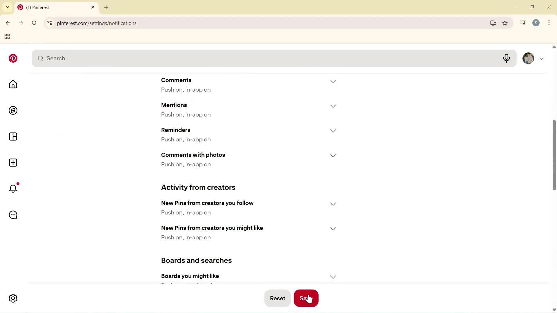Bookmark the page with the star icon
The height and width of the screenshot is (313, 557).
coord(505,23)
